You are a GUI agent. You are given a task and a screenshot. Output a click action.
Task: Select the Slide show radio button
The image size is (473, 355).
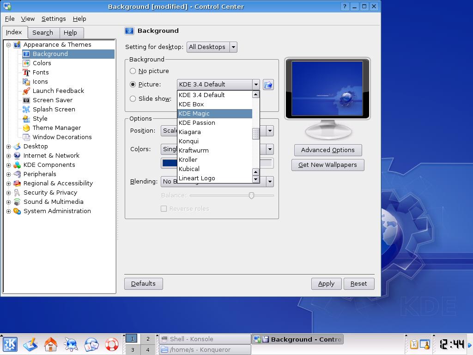tap(133, 99)
